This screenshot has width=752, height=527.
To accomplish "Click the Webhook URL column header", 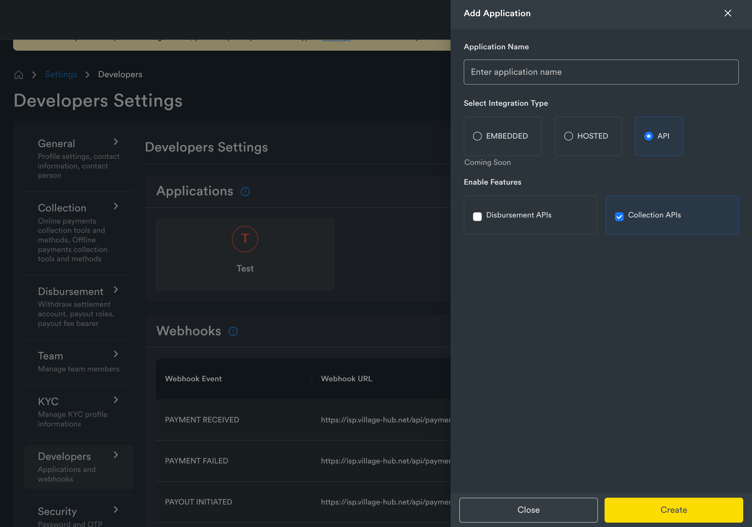I will point(346,379).
